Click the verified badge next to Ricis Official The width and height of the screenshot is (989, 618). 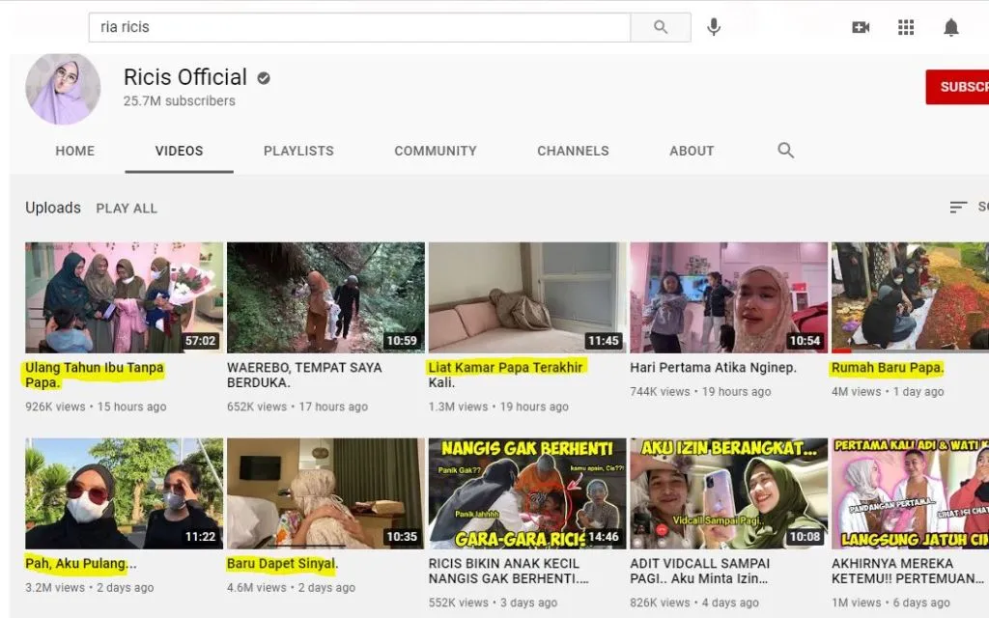click(264, 78)
